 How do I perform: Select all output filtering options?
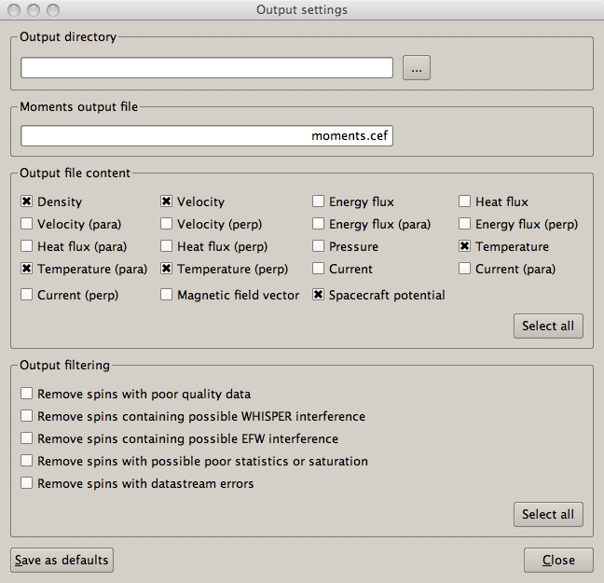click(548, 514)
